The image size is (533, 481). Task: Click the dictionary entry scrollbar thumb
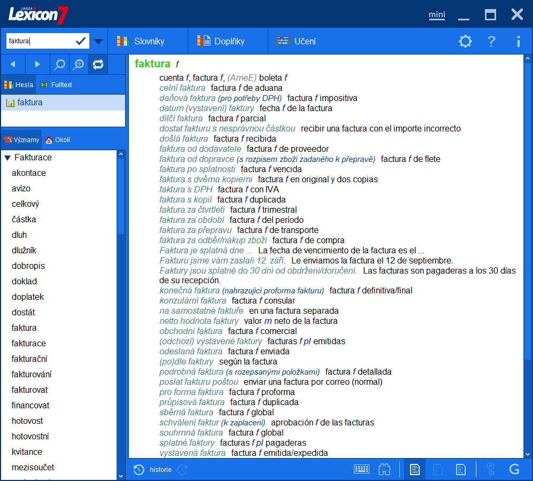[528, 211]
